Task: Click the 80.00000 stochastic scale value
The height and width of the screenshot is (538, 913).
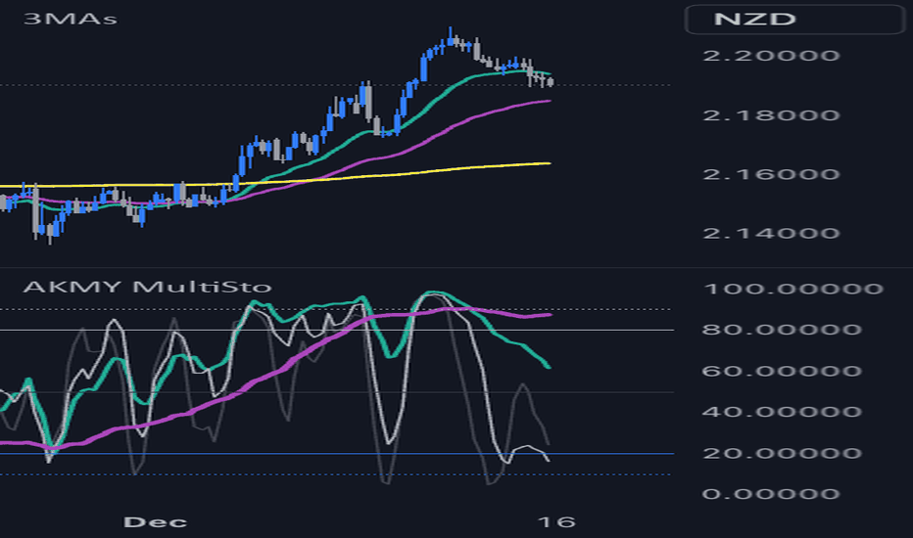Action: click(x=782, y=330)
